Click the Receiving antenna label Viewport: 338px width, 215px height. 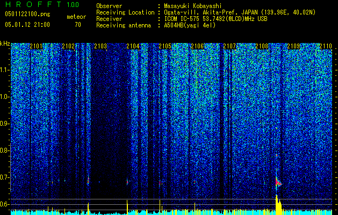124,25
